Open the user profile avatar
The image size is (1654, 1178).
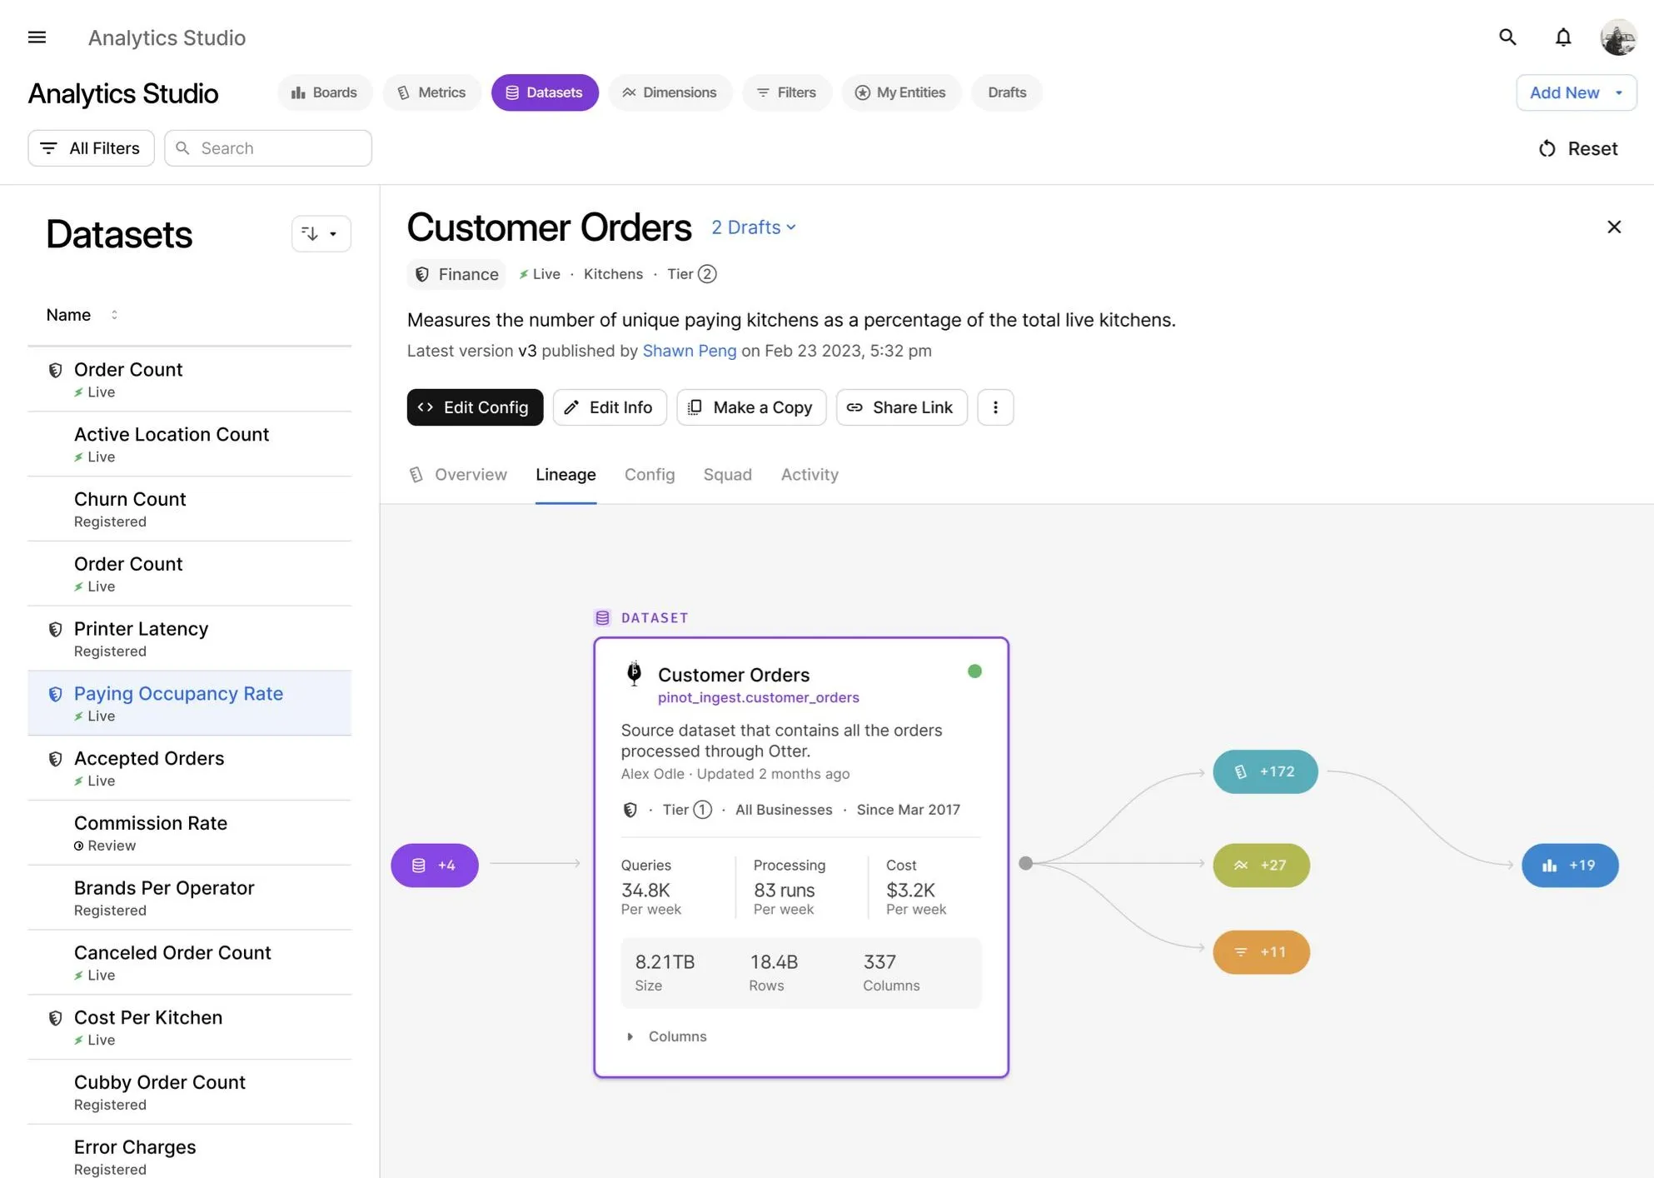point(1617,37)
